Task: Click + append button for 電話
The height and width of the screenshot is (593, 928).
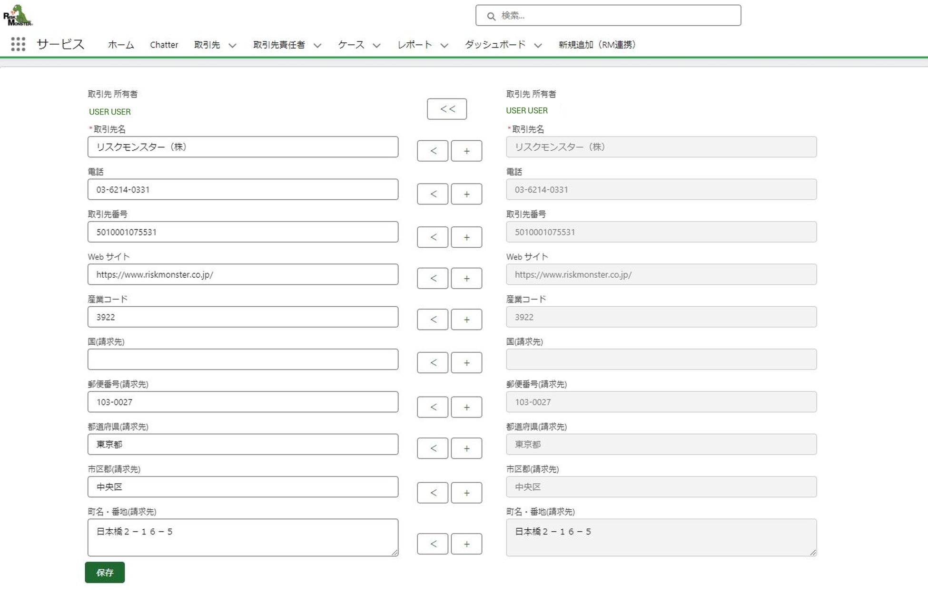Action: coord(466,194)
